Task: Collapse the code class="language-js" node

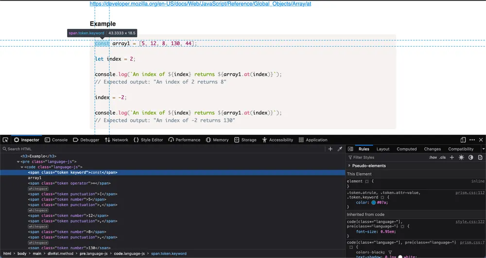Action: (22, 167)
